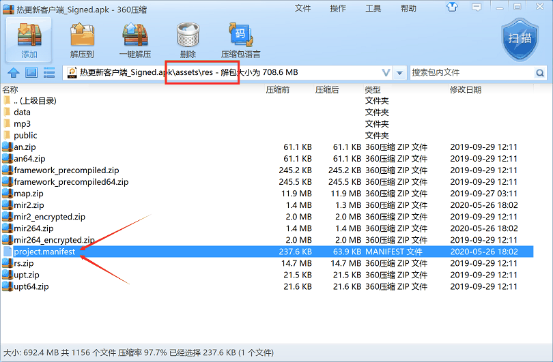
Task: Sort by 名称 column header
Action: 10,90
